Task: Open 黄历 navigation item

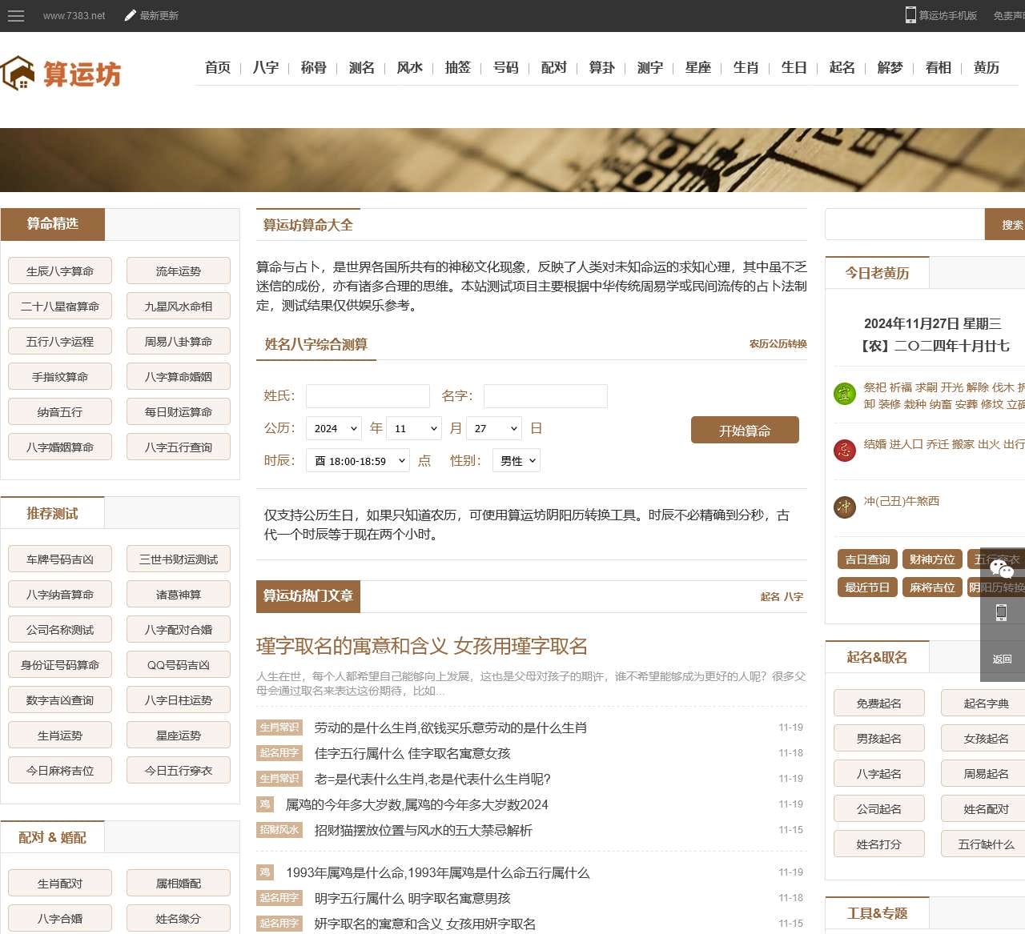Action: click(x=987, y=67)
